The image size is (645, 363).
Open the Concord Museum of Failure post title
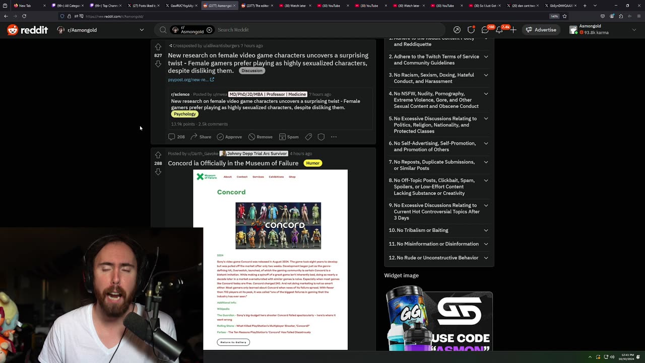233,163
